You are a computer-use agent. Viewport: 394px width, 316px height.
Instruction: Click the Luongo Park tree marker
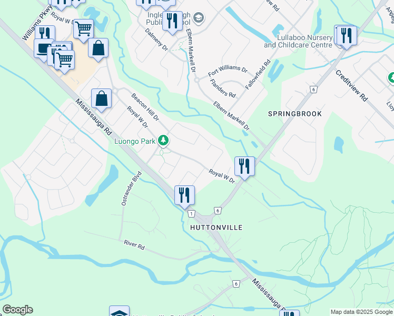click(163, 140)
